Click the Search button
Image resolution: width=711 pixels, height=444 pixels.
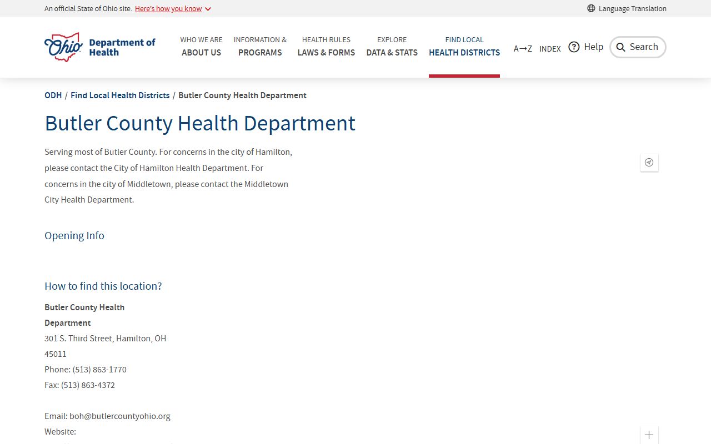click(x=638, y=47)
